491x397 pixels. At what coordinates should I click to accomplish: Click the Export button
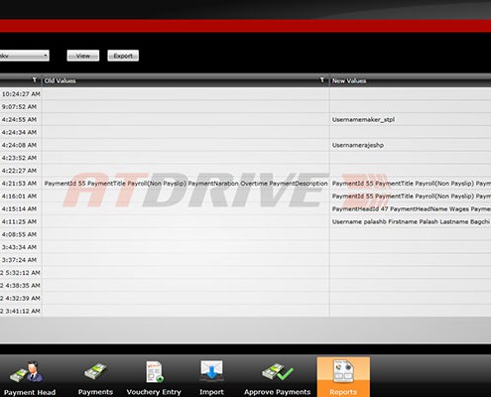pyautogui.click(x=123, y=56)
